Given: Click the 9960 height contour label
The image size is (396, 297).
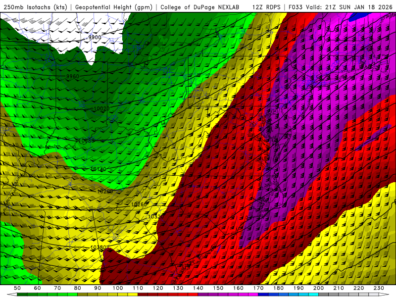Looking at the screenshot, I should [73, 76].
